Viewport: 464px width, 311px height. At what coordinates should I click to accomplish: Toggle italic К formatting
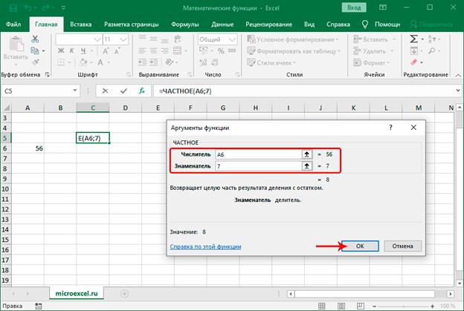[71, 50]
